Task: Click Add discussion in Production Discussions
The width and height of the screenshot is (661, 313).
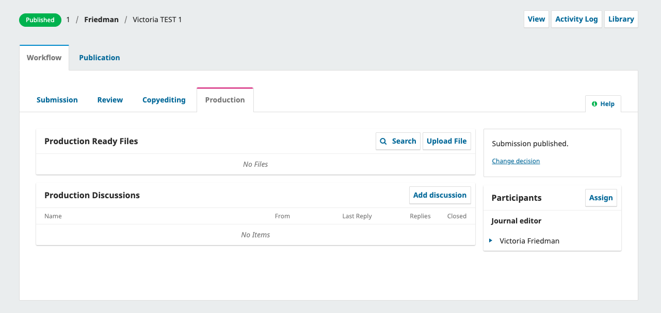Action: tap(440, 195)
